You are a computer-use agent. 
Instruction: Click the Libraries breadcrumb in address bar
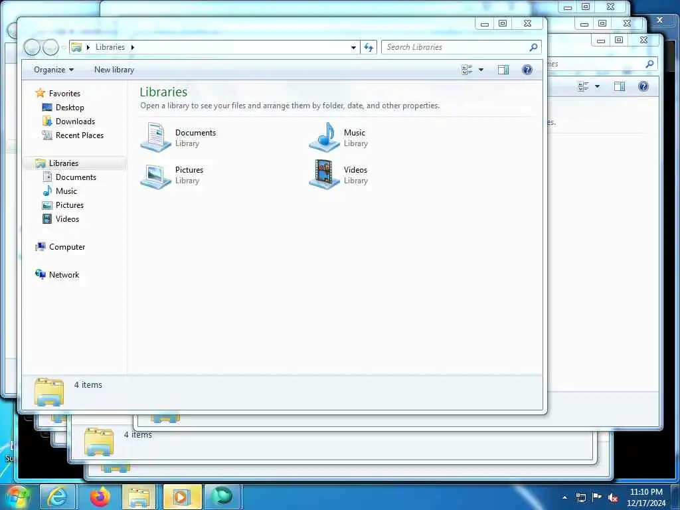coord(110,47)
